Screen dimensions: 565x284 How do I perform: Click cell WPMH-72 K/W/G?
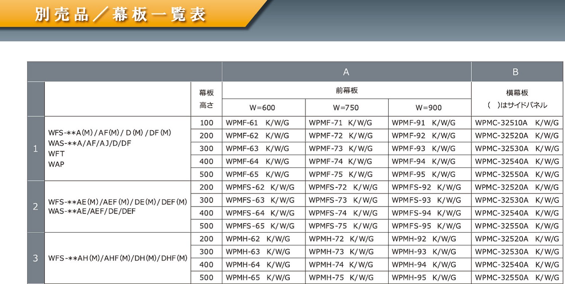(x=347, y=239)
